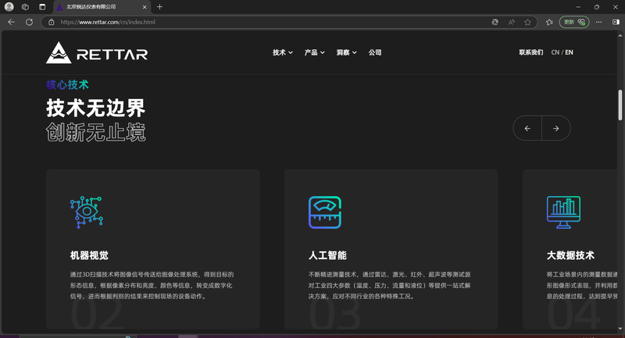Open browser settings and more menu
The image size is (625, 338).
(598, 22)
